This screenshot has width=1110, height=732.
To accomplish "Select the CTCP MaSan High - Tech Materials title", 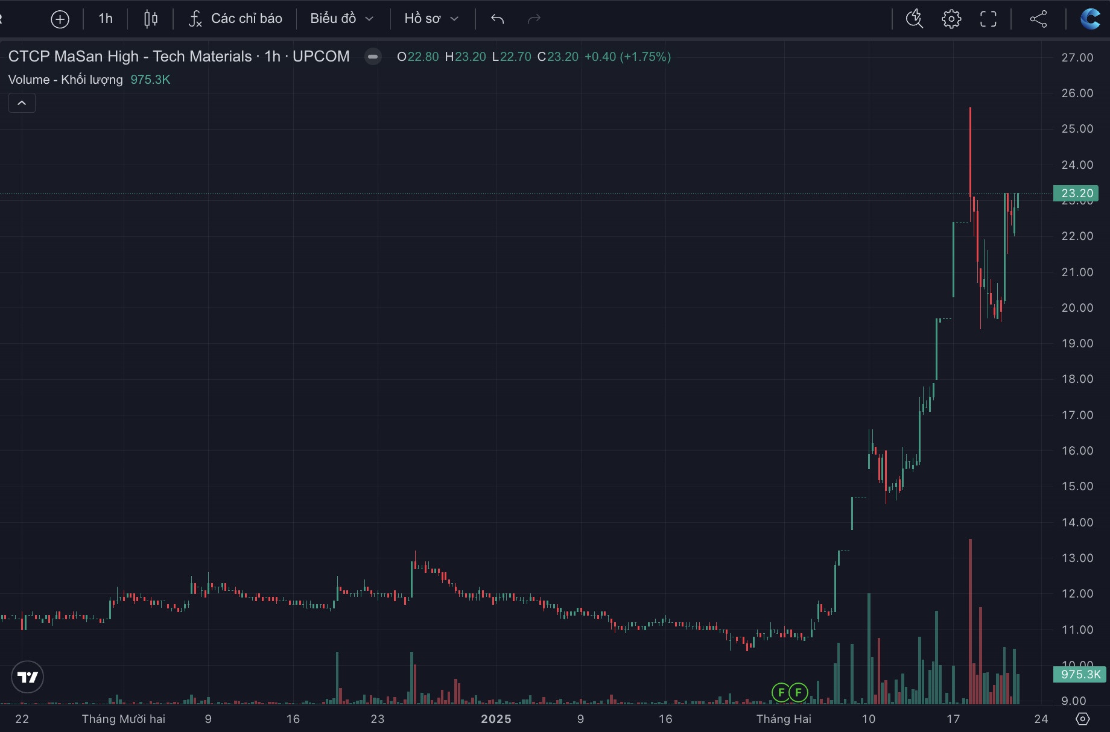I will (x=130, y=56).
